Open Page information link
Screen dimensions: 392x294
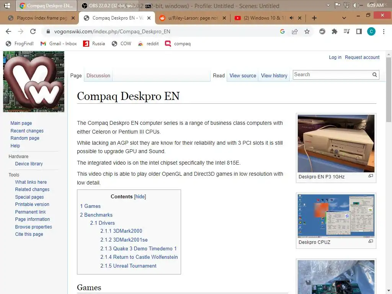click(x=32, y=219)
